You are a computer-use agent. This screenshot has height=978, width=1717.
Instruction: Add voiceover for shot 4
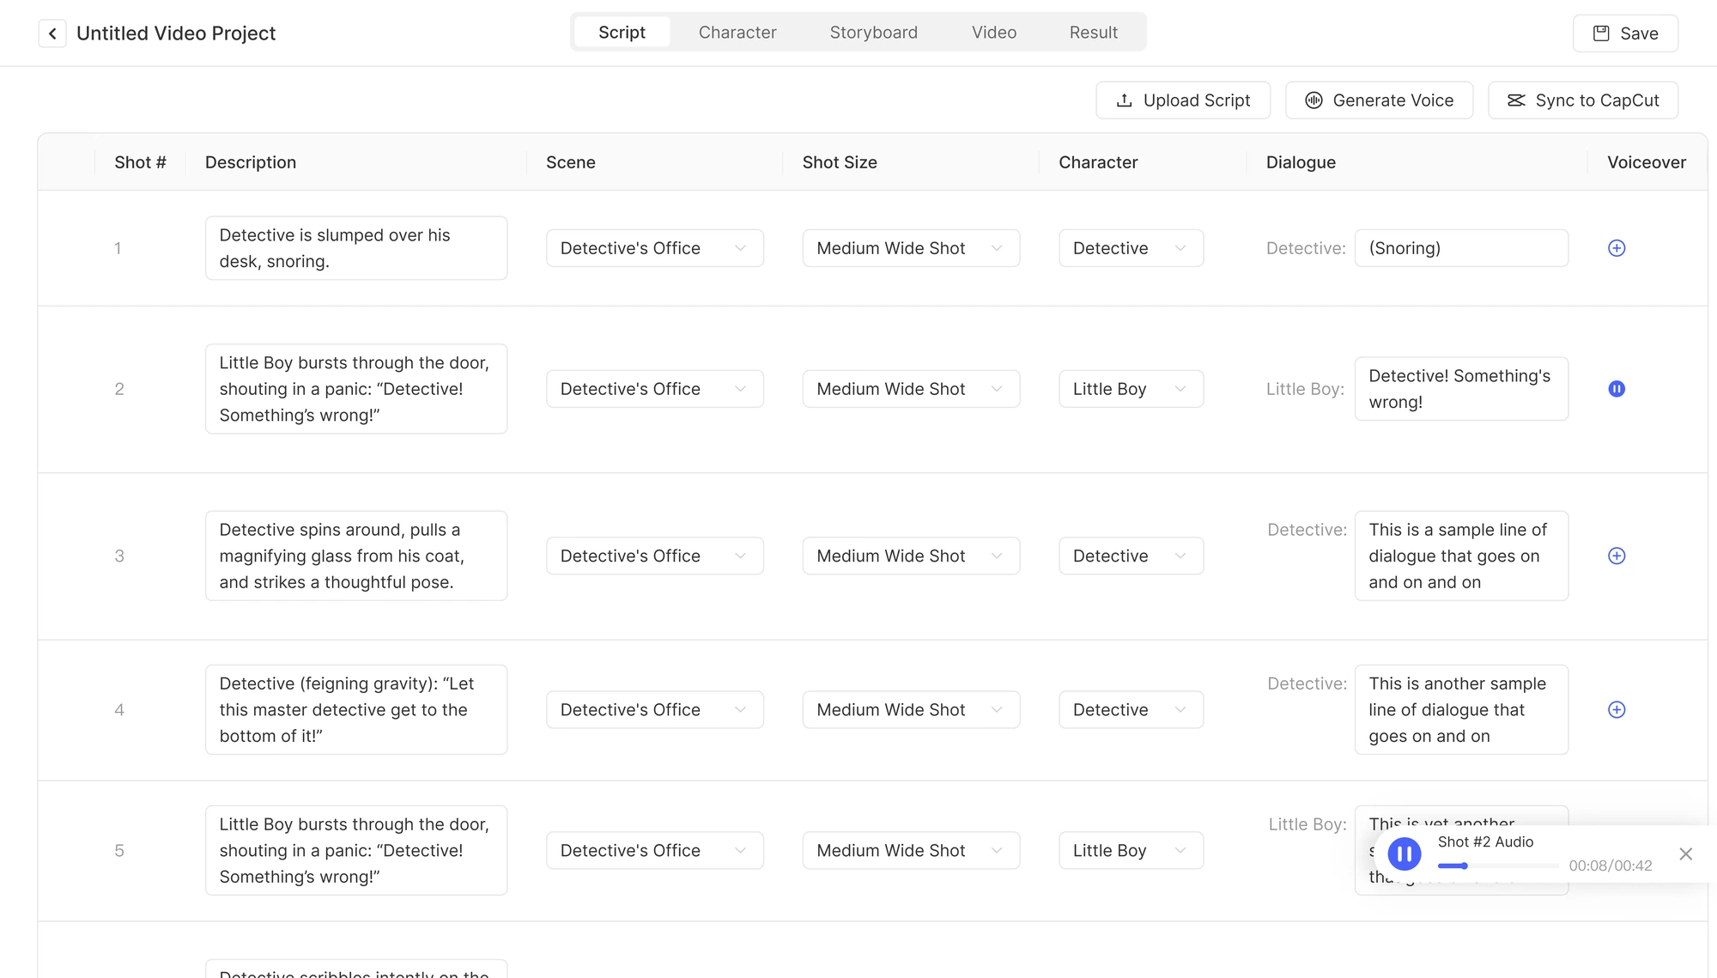click(1617, 709)
